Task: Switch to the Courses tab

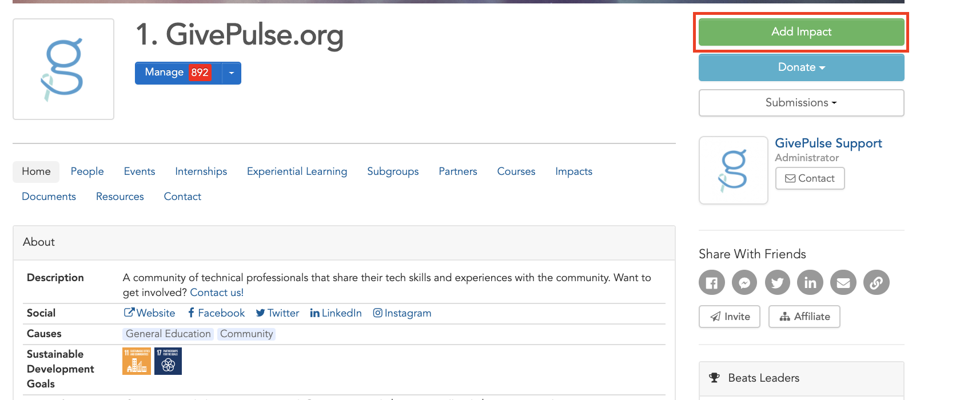Action: pos(516,171)
